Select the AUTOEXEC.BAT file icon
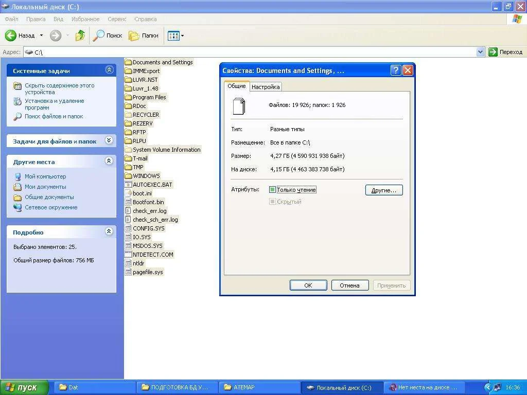The width and height of the screenshot is (527, 395). pyautogui.click(x=129, y=185)
